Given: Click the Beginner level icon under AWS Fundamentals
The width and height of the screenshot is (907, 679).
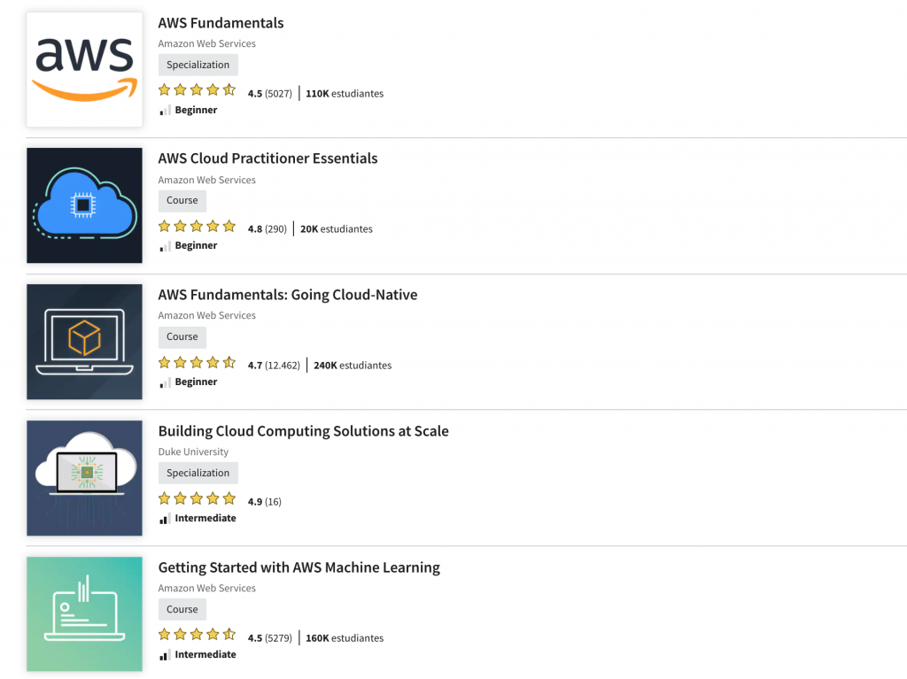Looking at the screenshot, I should pos(165,111).
